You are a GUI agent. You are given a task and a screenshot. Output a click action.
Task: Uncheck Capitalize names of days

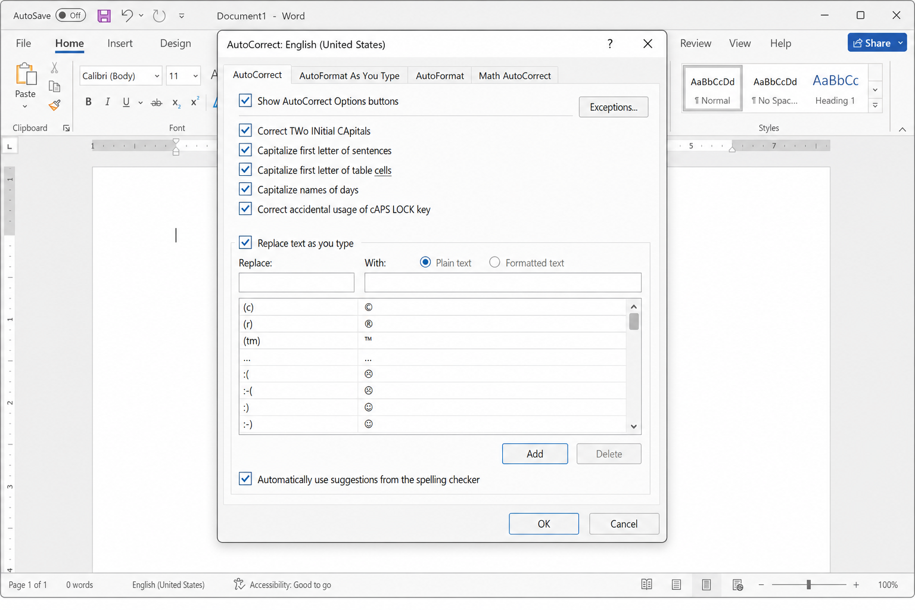pyautogui.click(x=245, y=189)
